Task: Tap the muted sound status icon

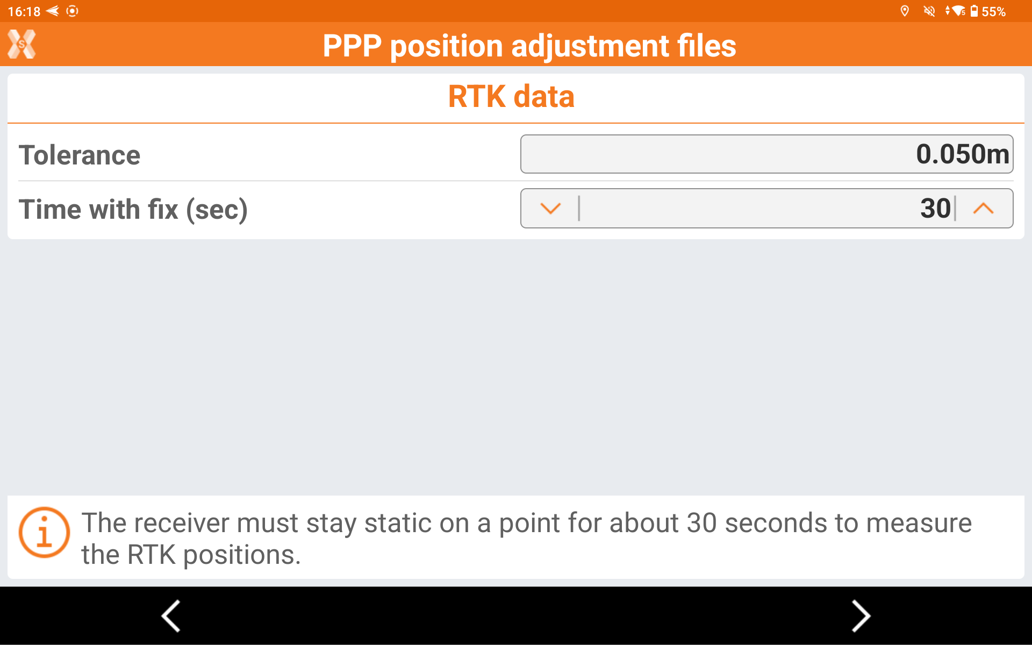Action: [x=929, y=11]
